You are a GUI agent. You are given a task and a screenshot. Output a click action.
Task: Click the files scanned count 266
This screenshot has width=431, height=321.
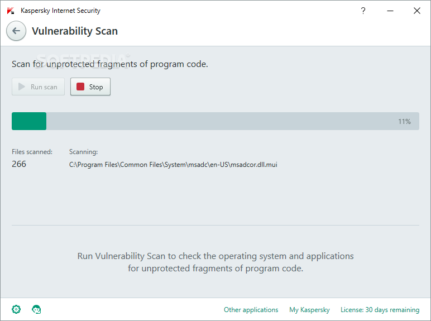[19, 164]
